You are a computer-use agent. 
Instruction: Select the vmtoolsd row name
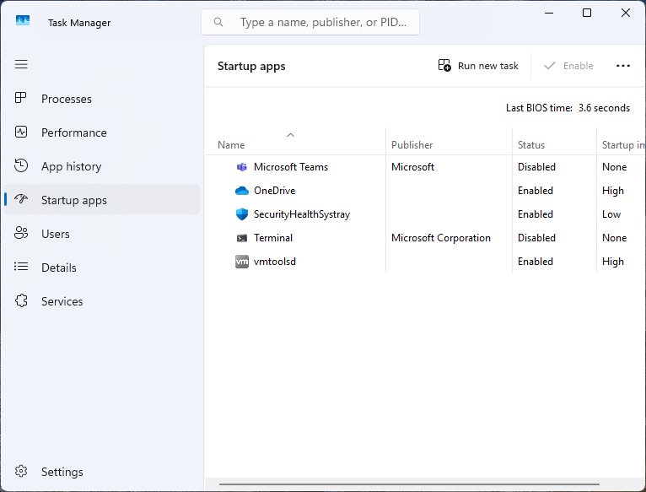[275, 262]
